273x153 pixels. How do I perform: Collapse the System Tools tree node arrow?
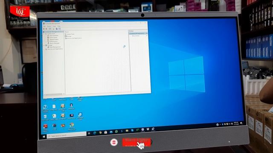click(x=44, y=34)
